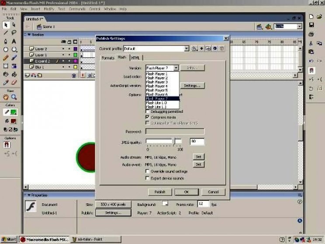Select the Pen tool
The width and height of the screenshot is (325, 244).
click(6, 41)
